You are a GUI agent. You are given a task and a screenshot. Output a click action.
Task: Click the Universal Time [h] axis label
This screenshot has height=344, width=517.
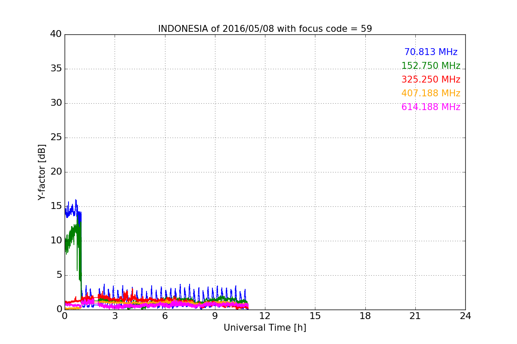click(265, 328)
